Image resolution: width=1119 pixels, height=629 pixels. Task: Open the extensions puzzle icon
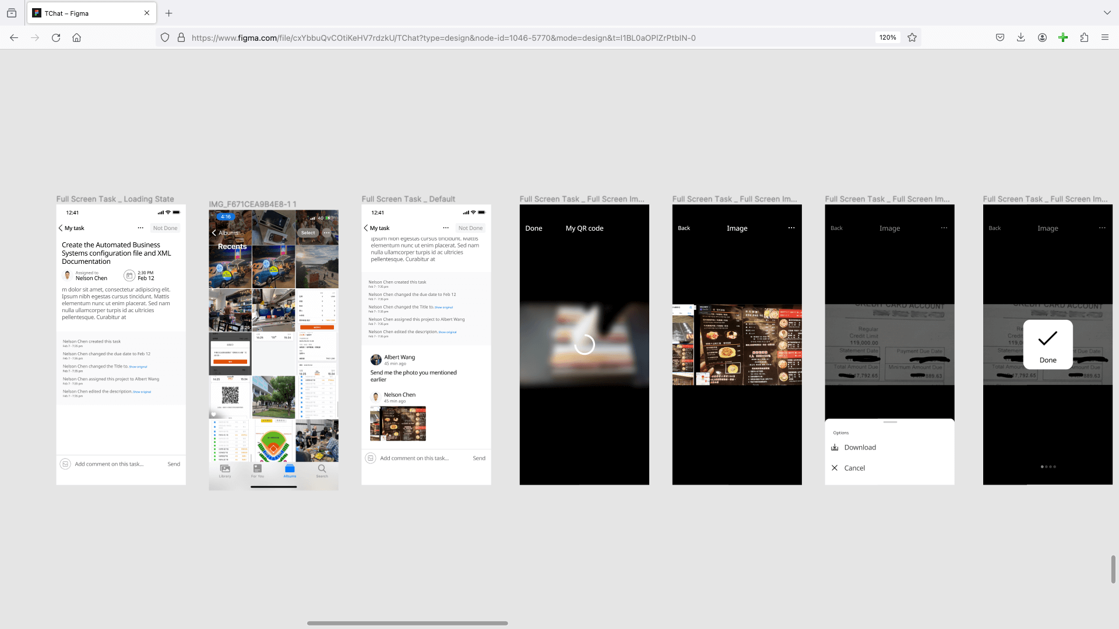pyautogui.click(x=1084, y=38)
